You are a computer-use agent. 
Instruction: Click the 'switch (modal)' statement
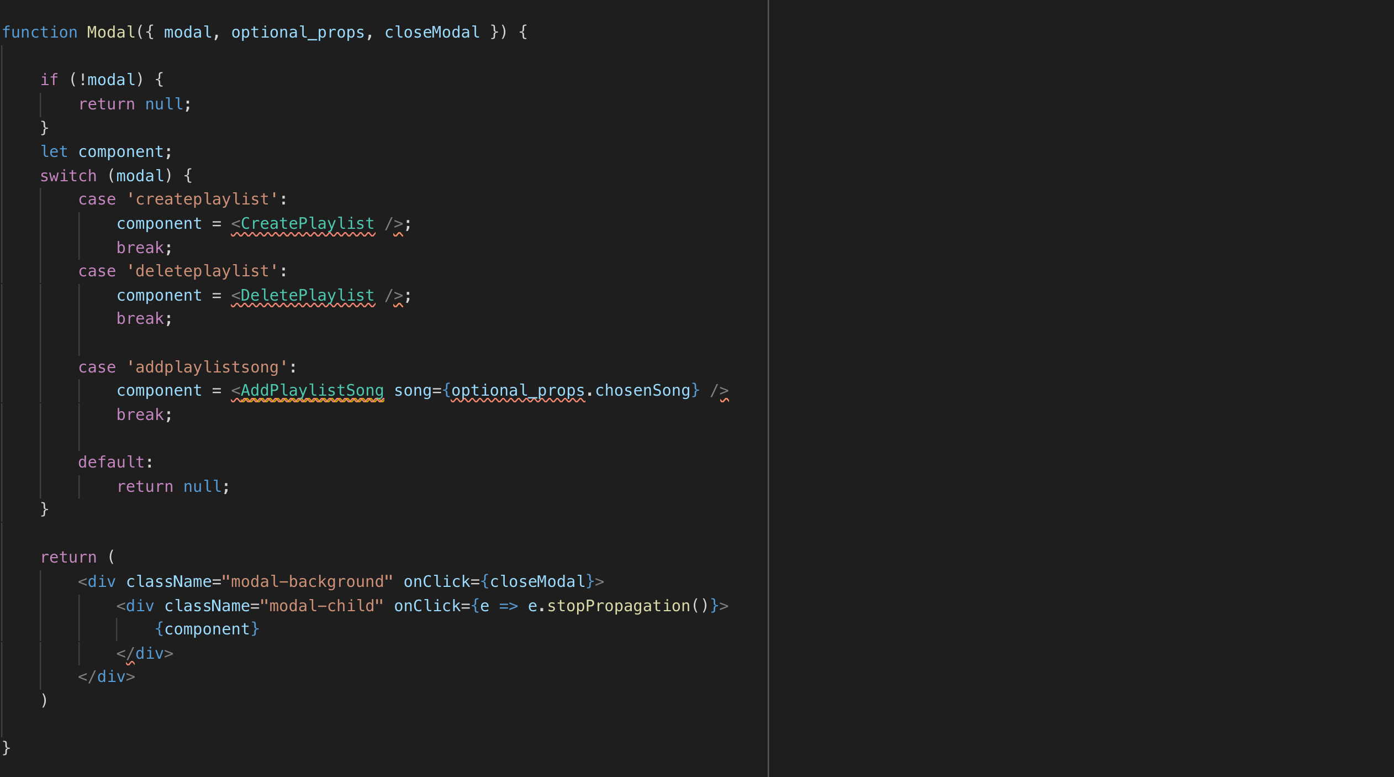pyautogui.click(x=116, y=176)
